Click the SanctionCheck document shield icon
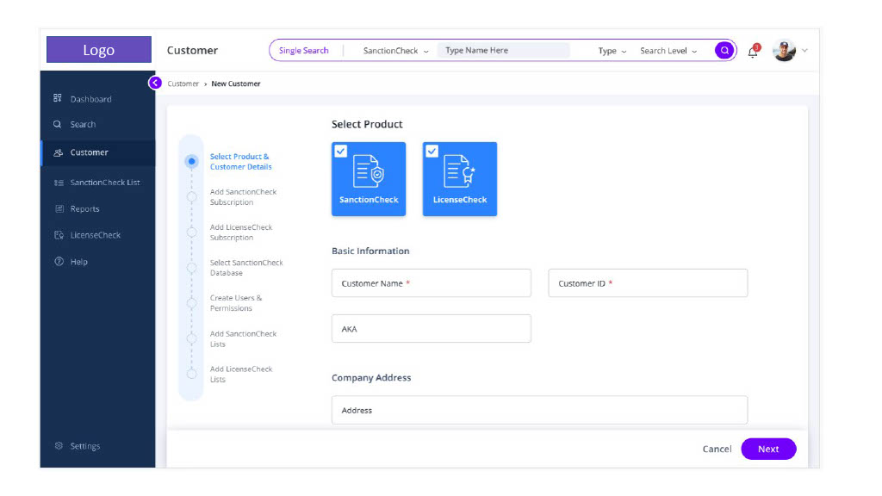Image resolution: width=882 pixels, height=496 pixels. tap(369, 171)
